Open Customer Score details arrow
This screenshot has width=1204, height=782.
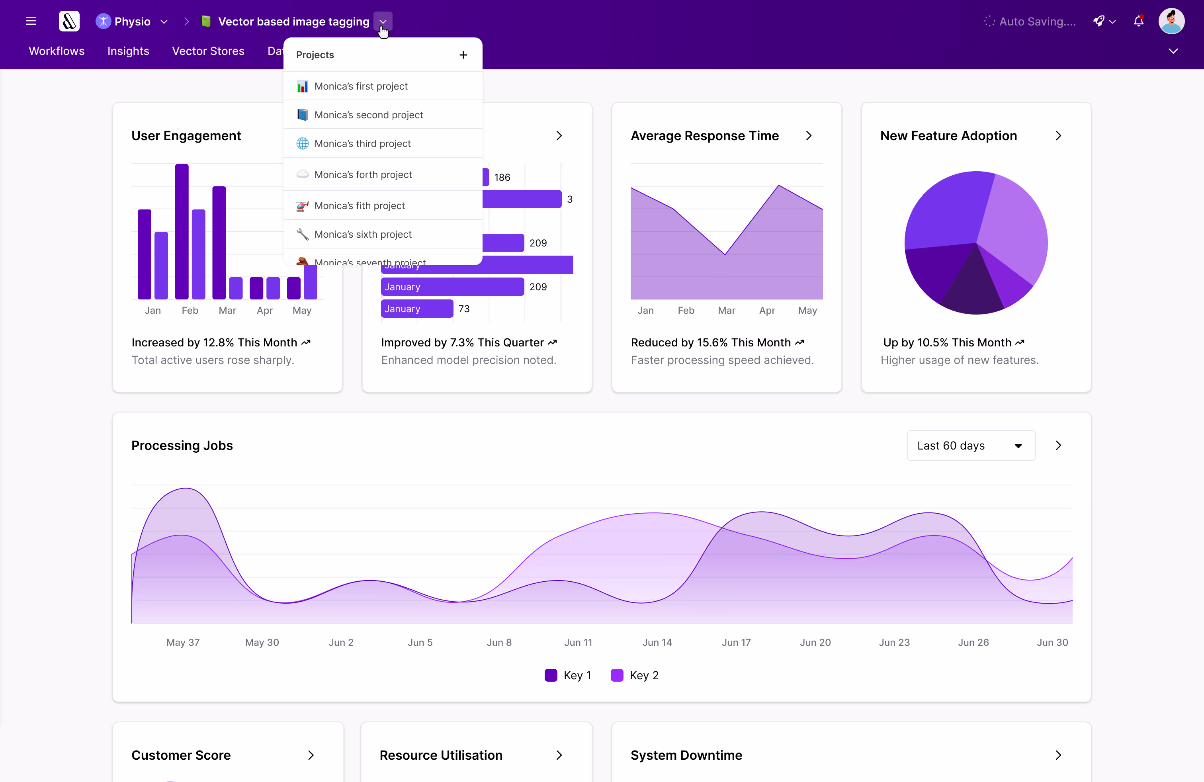[x=311, y=755]
